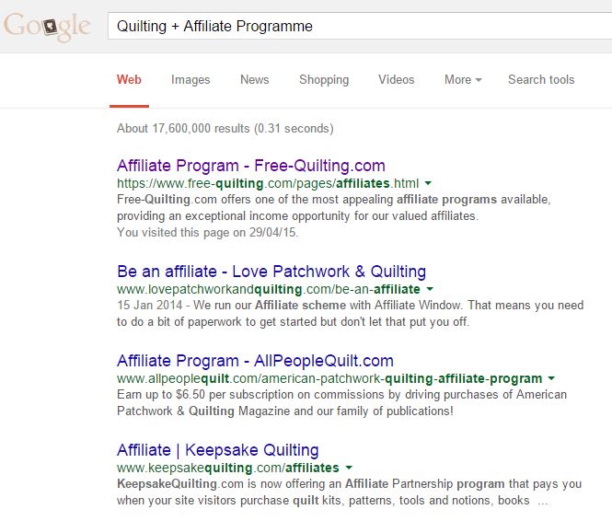The height and width of the screenshot is (521, 612).
Task: Select the Web tab
Action: tap(129, 79)
